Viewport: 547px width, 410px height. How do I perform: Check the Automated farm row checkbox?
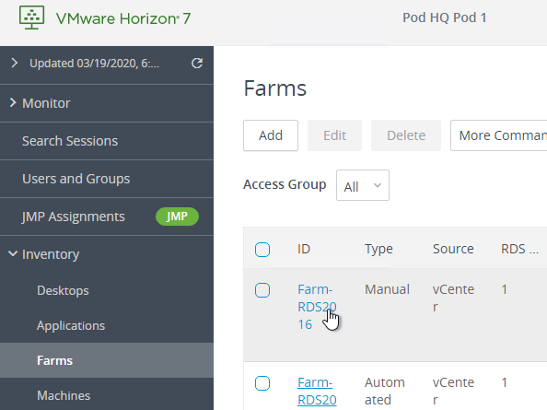tap(262, 383)
